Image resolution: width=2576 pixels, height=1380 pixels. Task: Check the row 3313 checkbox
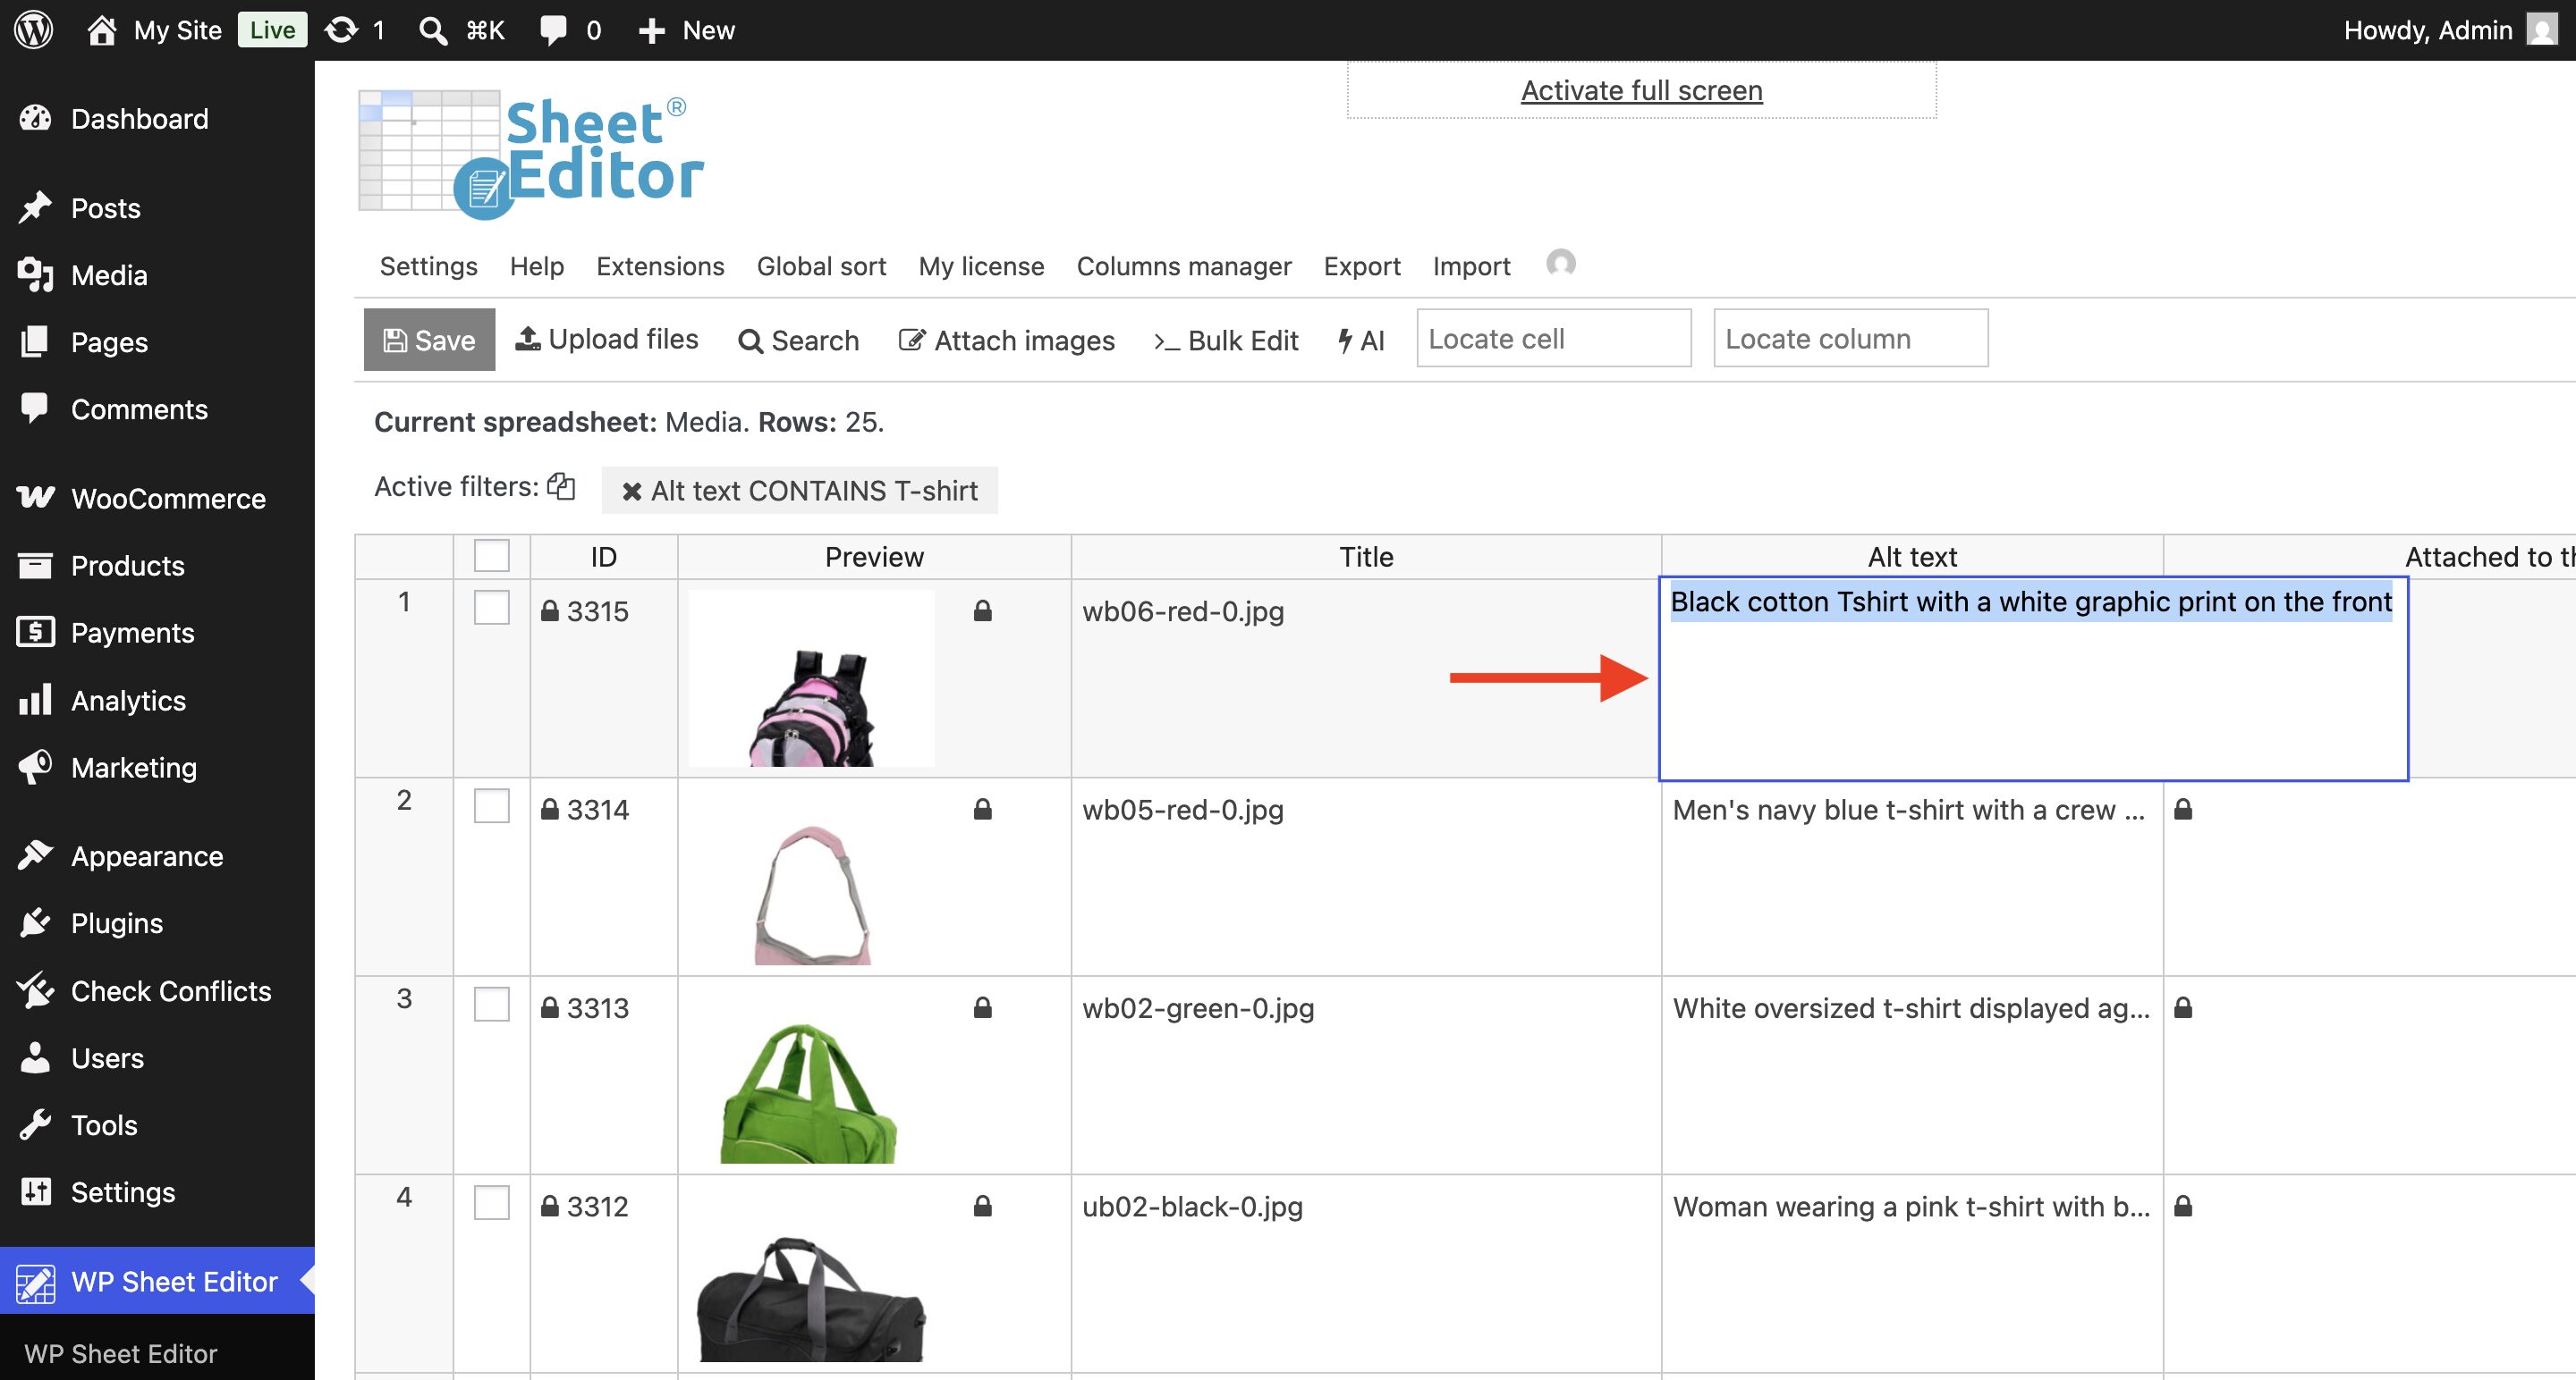(491, 1005)
